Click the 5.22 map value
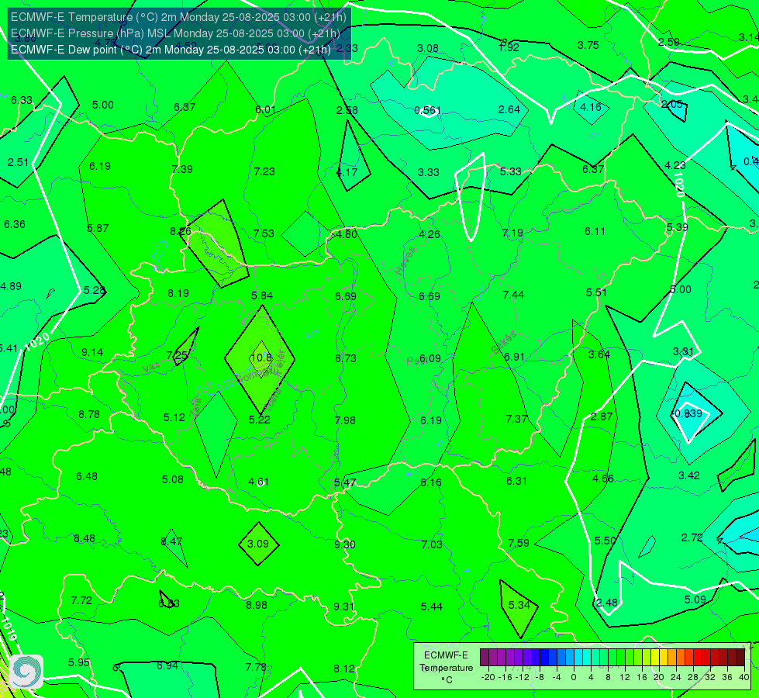759x698 pixels. pos(260,420)
